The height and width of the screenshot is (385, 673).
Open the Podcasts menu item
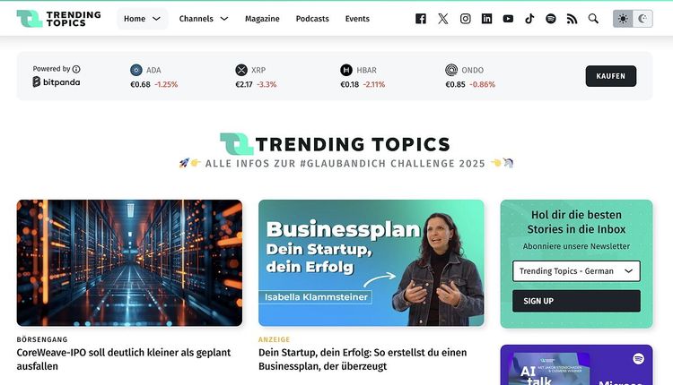click(x=312, y=19)
